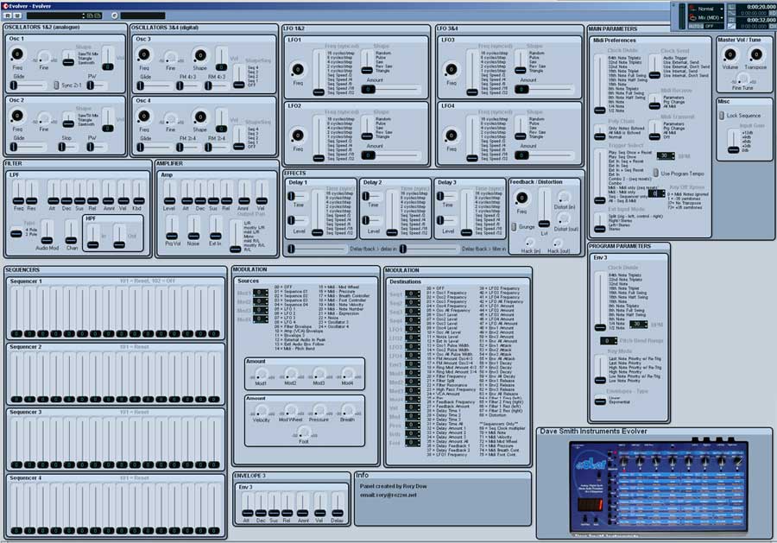
Task: Toggle the Use Program Tempo switch
Action: (655, 174)
